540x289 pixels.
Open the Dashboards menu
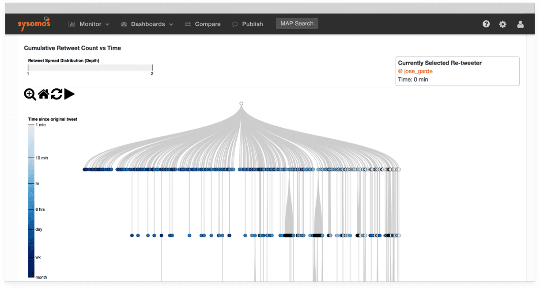pos(147,24)
